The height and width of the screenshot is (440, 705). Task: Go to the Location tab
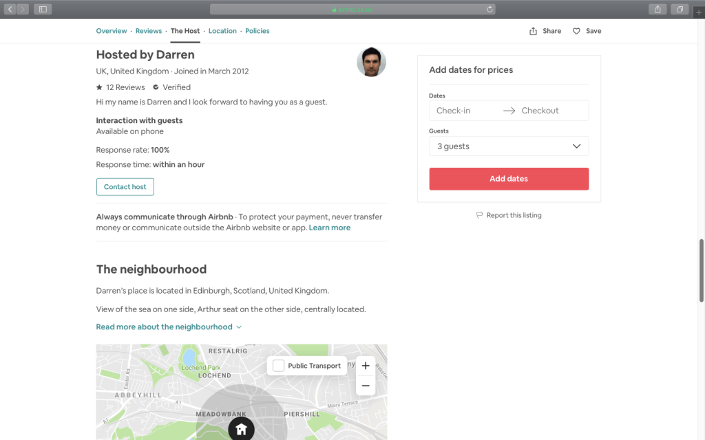222,31
